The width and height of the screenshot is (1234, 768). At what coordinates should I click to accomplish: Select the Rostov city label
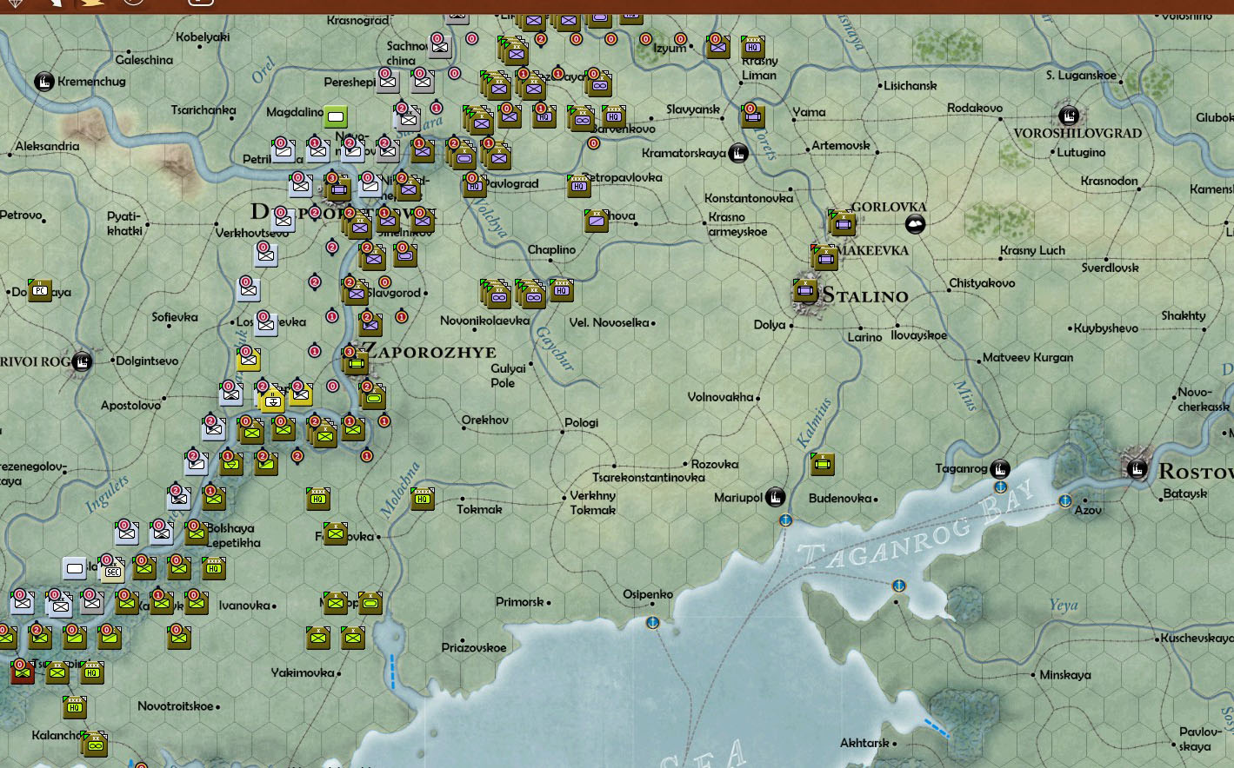[x=1196, y=472]
